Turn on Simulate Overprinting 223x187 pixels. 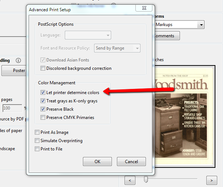[37, 141]
